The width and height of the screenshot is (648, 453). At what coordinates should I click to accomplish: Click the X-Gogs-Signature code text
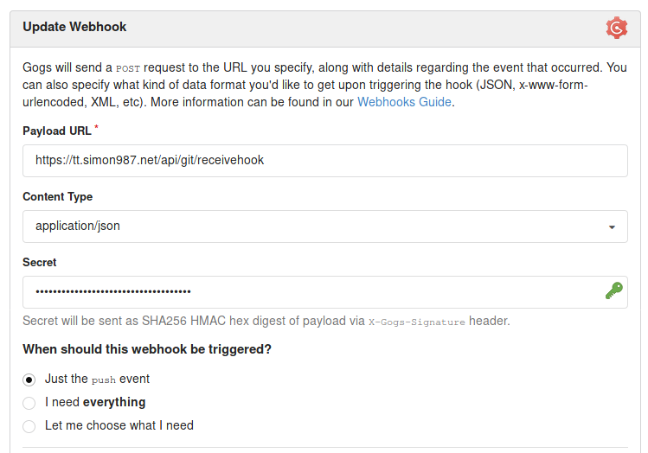pos(417,322)
